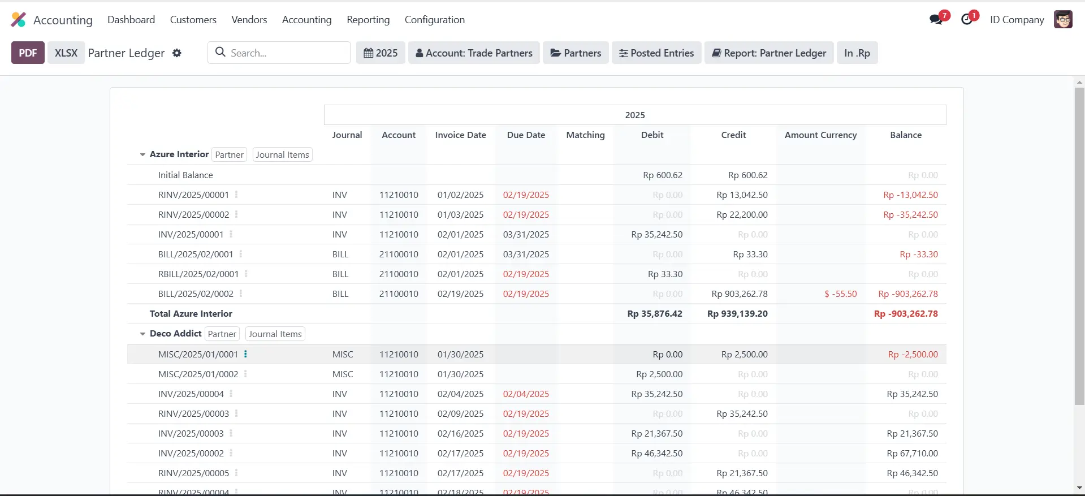
Task: Open options dots for RINV/2025/00001
Action: 236,195
